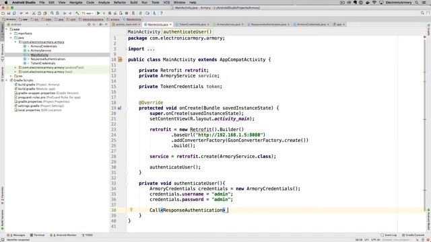This screenshot has width=431, height=242.
Task: Expand collapsed import statement on line 3
Action: pyautogui.click(x=151, y=49)
